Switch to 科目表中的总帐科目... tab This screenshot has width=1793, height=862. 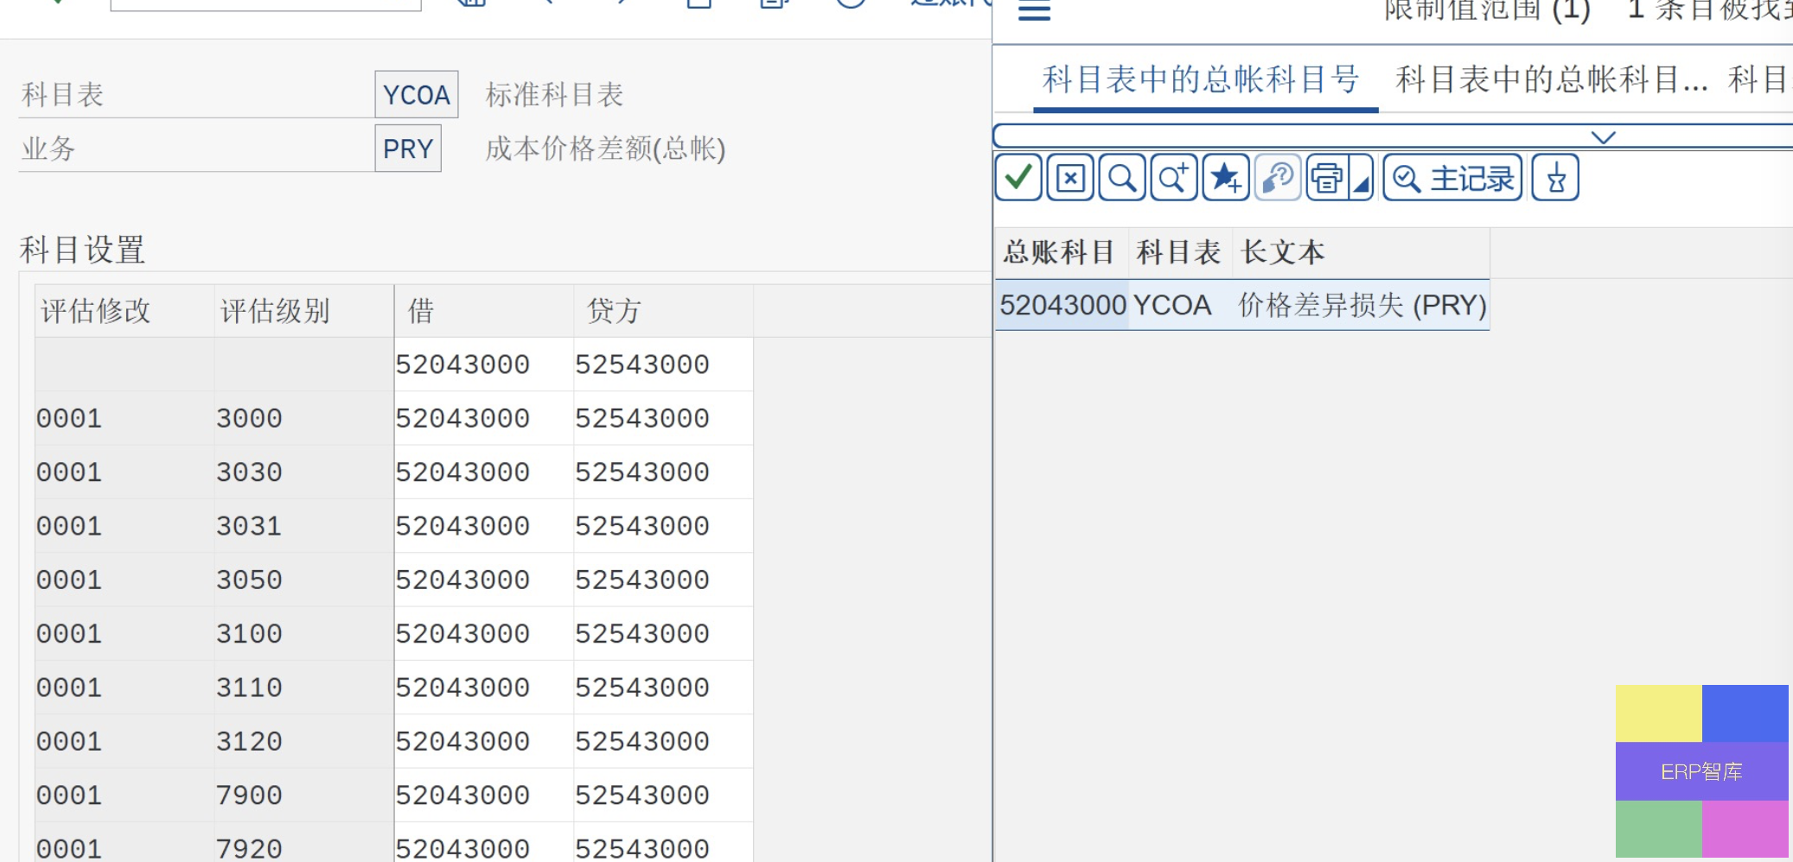click(x=1552, y=79)
